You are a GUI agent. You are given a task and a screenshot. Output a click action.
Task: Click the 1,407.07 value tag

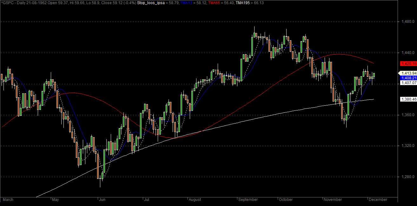pos(408,83)
